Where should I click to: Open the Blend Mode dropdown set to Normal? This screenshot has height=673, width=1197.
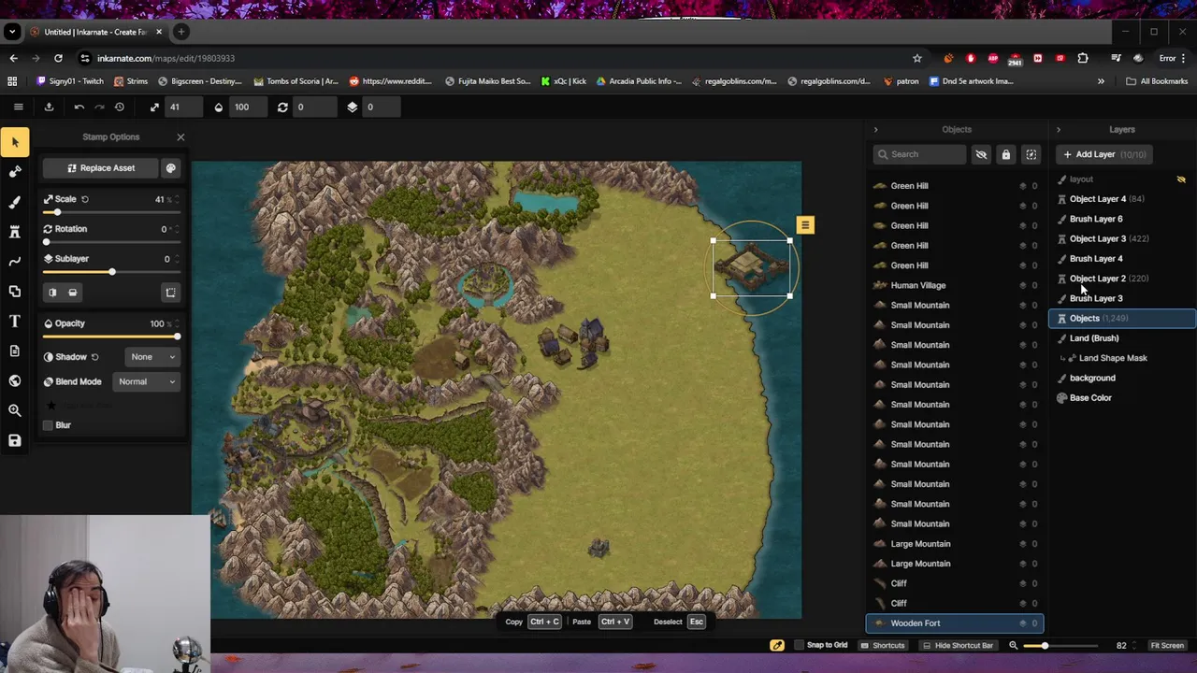[x=147, y=381]
